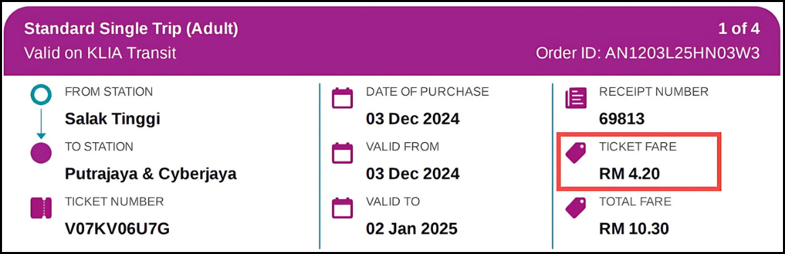Image resolution: width=785 pixels, height=254 pixels.
Task: Click the ticket number V07KV06U7G
Action: coord(117,229)
